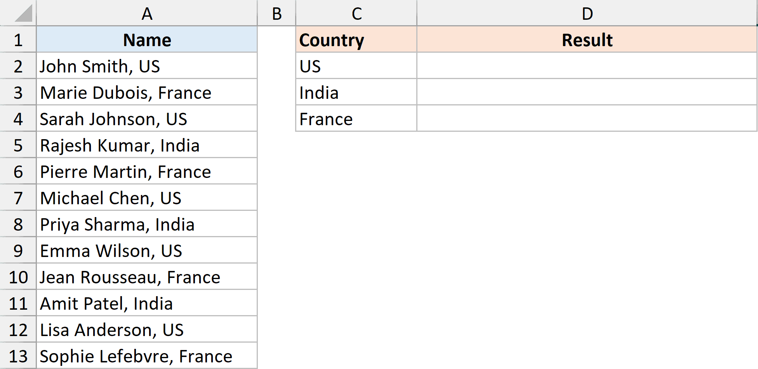Click the empty Result cell beside US
This screenshot has height=369, width=758.
click(x=587, y=66)
